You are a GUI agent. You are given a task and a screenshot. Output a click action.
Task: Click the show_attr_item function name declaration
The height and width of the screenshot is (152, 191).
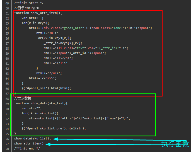coord(44,13)
